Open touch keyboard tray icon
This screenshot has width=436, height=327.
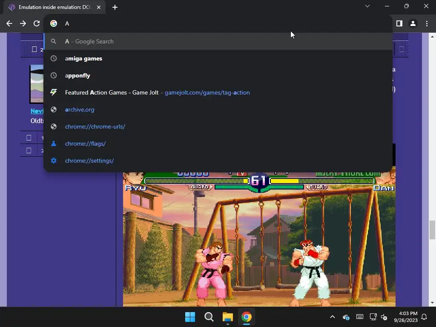coord(359,317)
